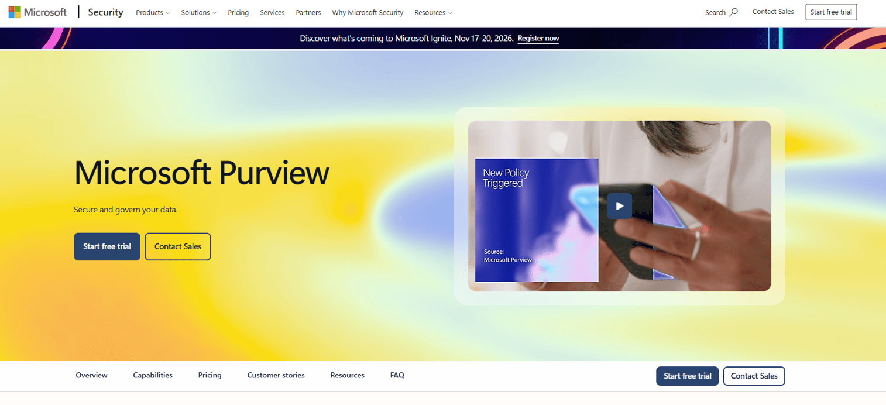Click the hero Contact Sales button
Viewport: 886px width, 405px height.
pos(178,246)
